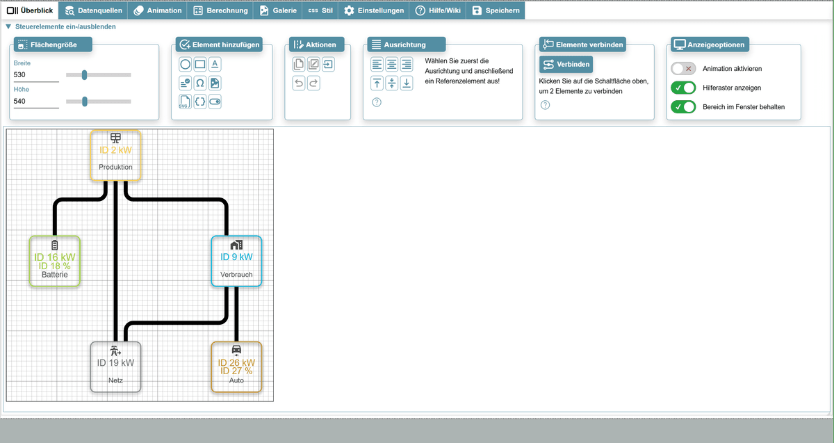
Task: Add a toggle switch element
Action: pyautogui.click(x=215, y=102)
